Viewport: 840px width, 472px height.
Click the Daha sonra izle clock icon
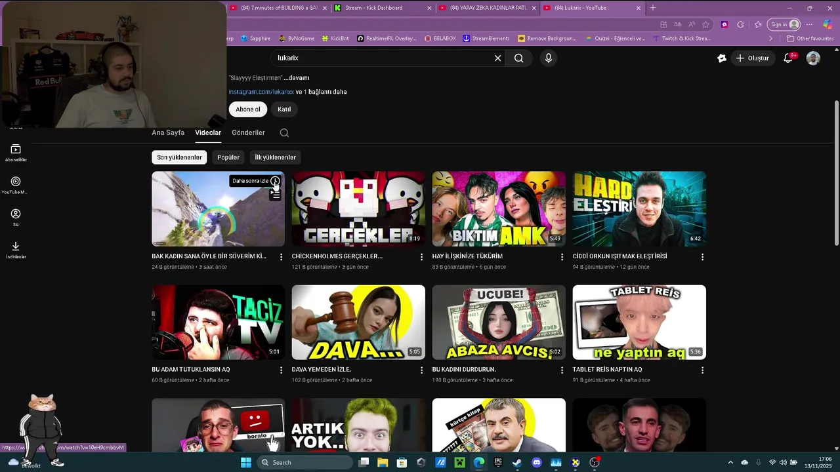(275, 181)
